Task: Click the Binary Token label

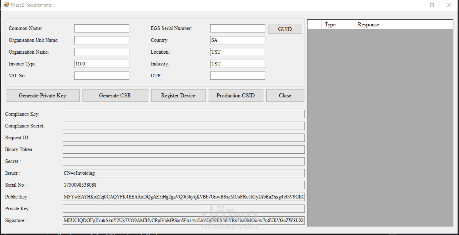Action: (20, 150)
